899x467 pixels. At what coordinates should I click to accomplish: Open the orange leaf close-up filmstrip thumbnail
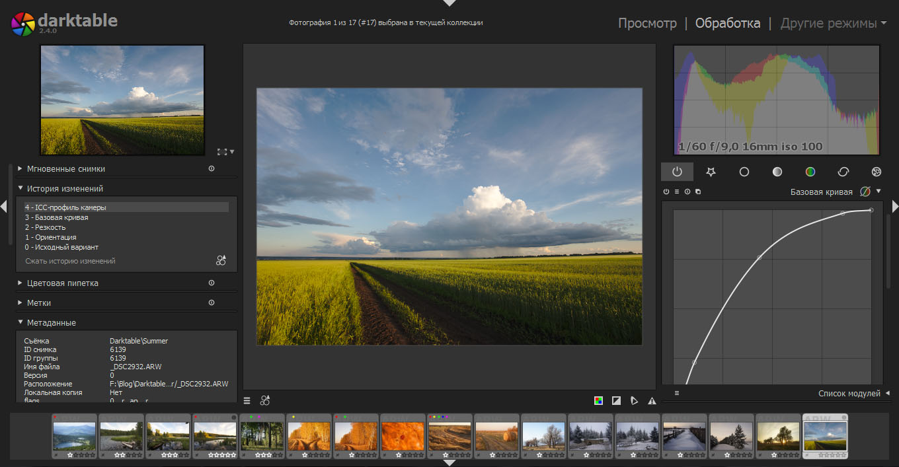tap(403, 436)
